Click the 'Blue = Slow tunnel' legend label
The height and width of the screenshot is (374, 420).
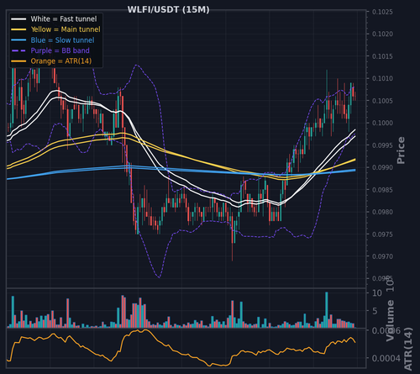pos(62,40)
